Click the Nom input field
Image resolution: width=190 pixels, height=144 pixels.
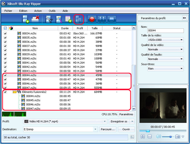click(x=166, y=31)
